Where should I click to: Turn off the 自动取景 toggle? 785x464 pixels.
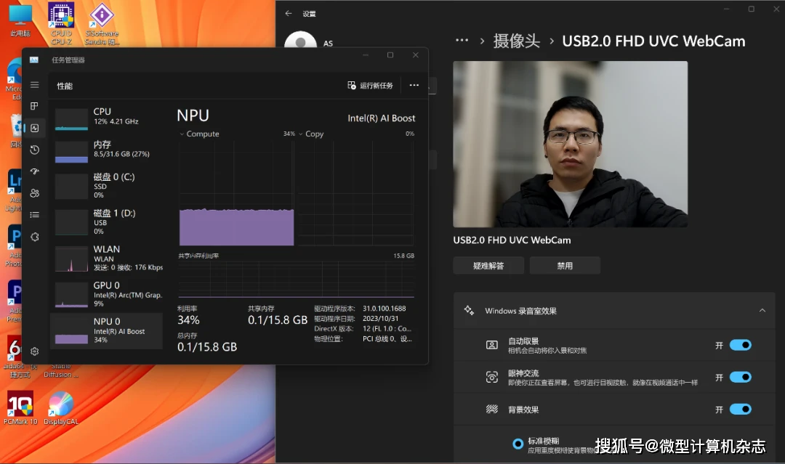tap(741, 345)
